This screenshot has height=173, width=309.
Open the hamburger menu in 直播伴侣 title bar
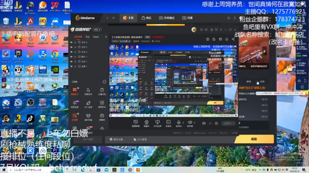pyautogui.click(x=221, y=30)
